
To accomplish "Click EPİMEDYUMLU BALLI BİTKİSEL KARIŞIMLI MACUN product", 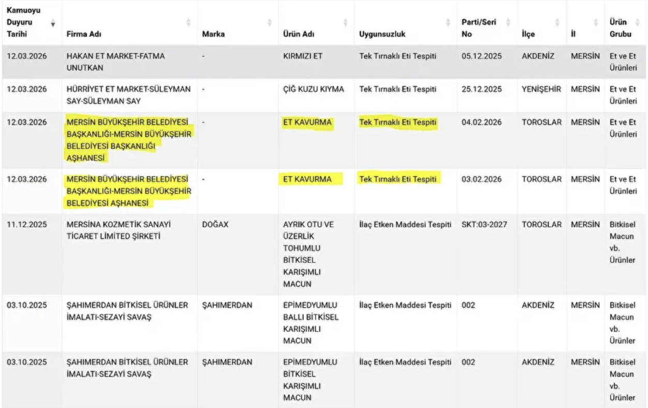I will pos(311,323).
